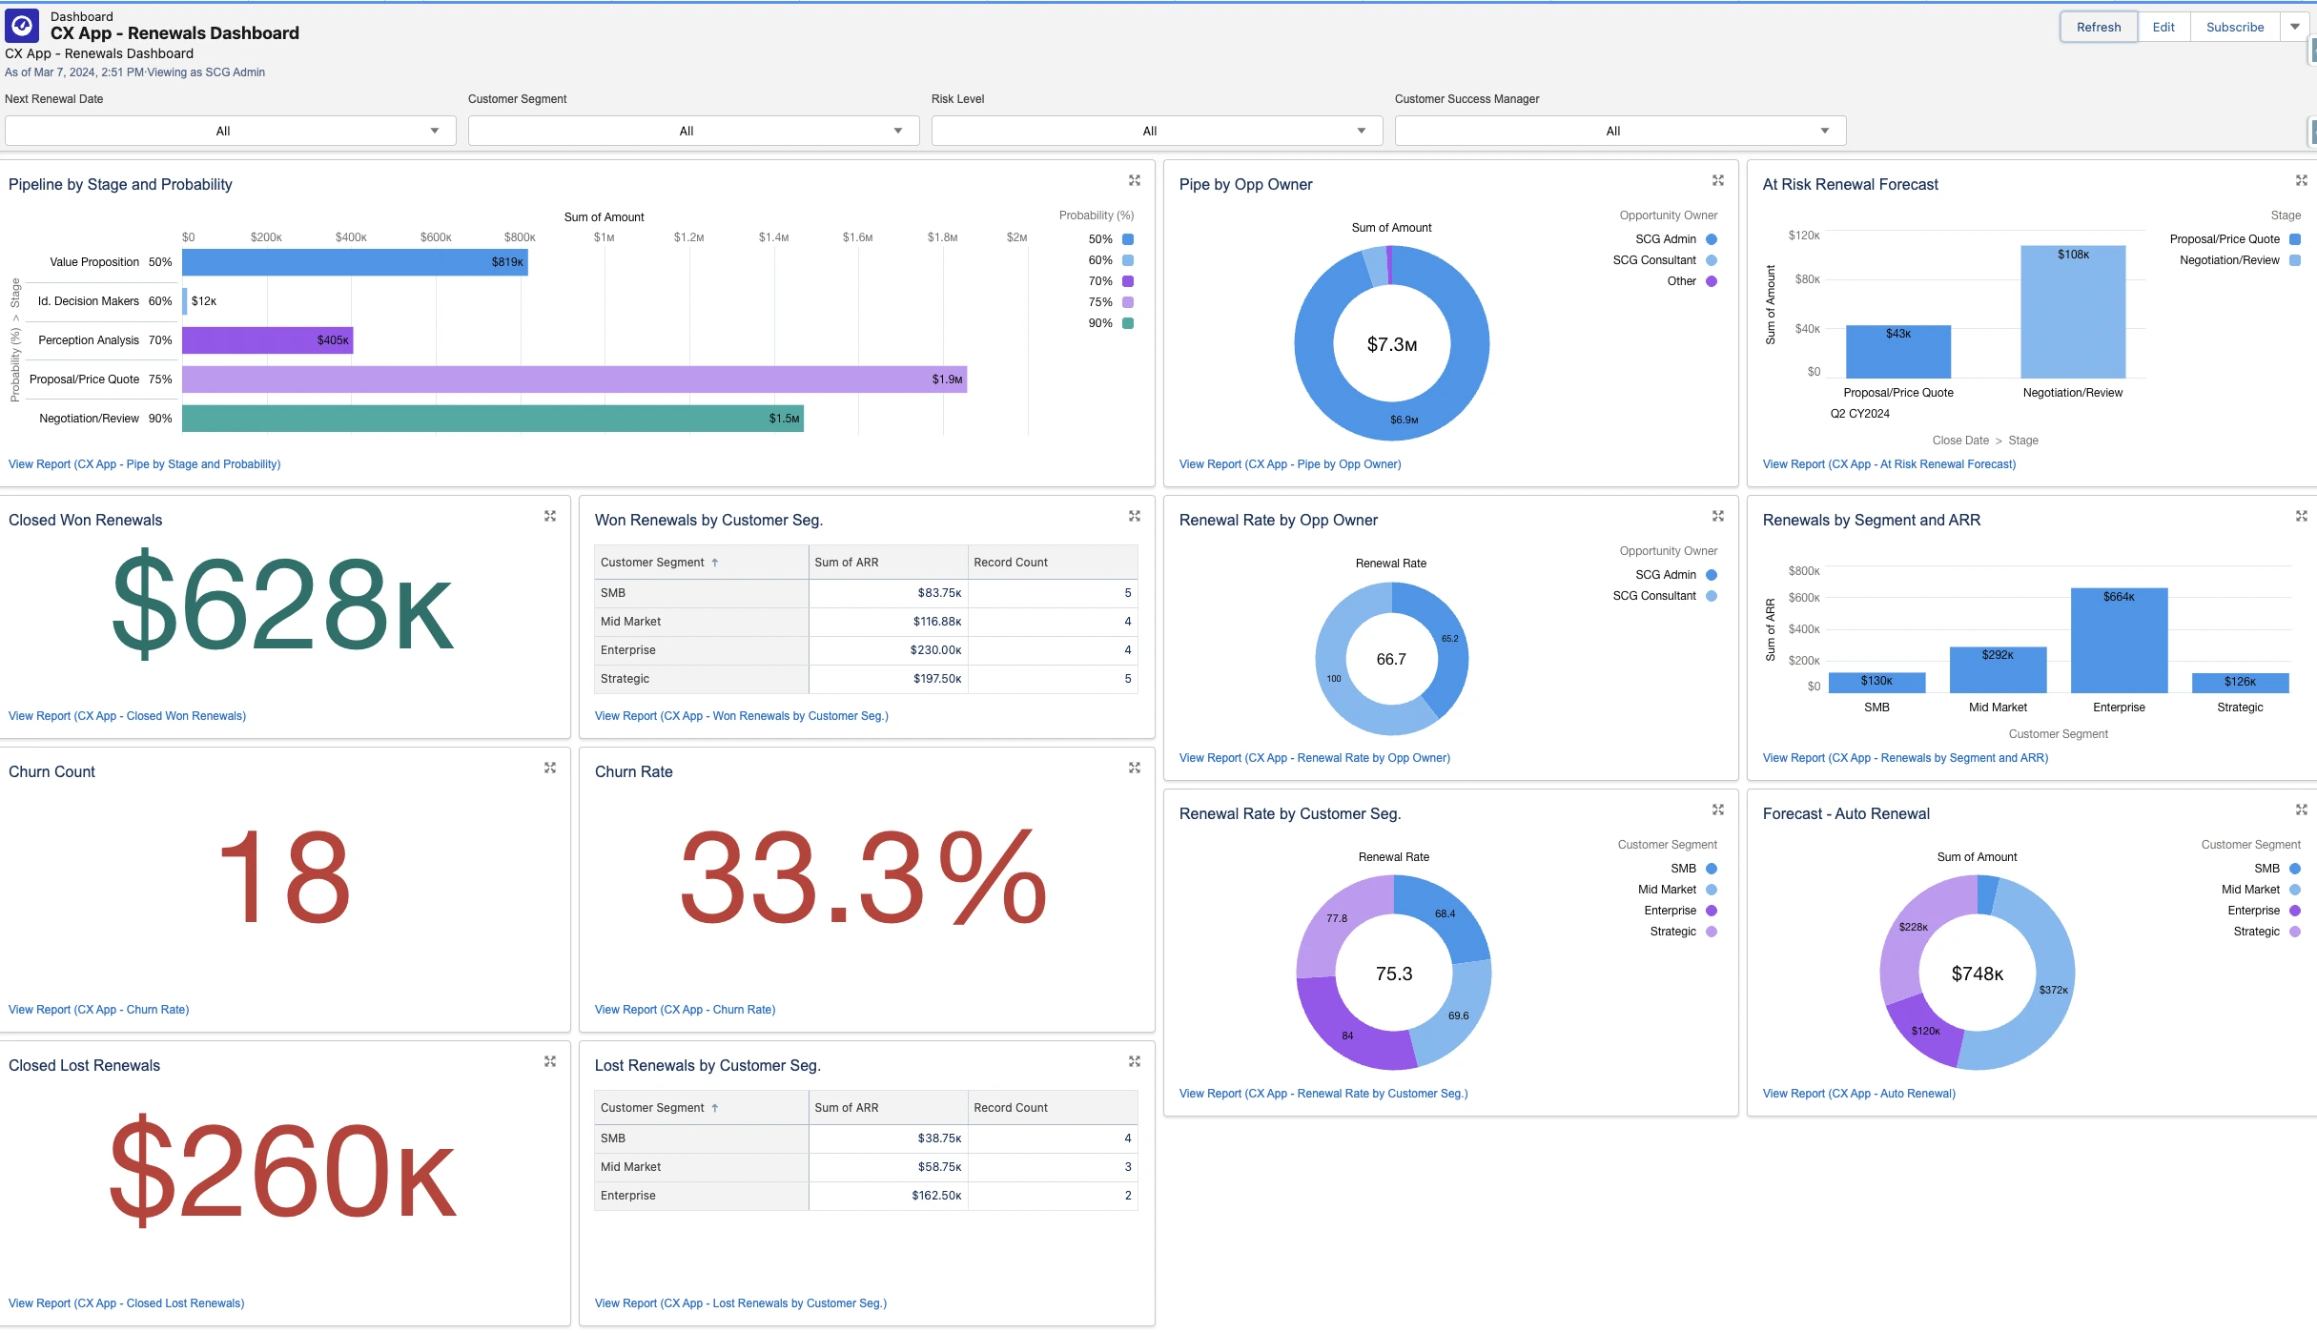2317x1333 pixels.
Task: Expand the Forecast - Auto Renewal widget
Action: pyautogui.click(x=2301, y=810)
